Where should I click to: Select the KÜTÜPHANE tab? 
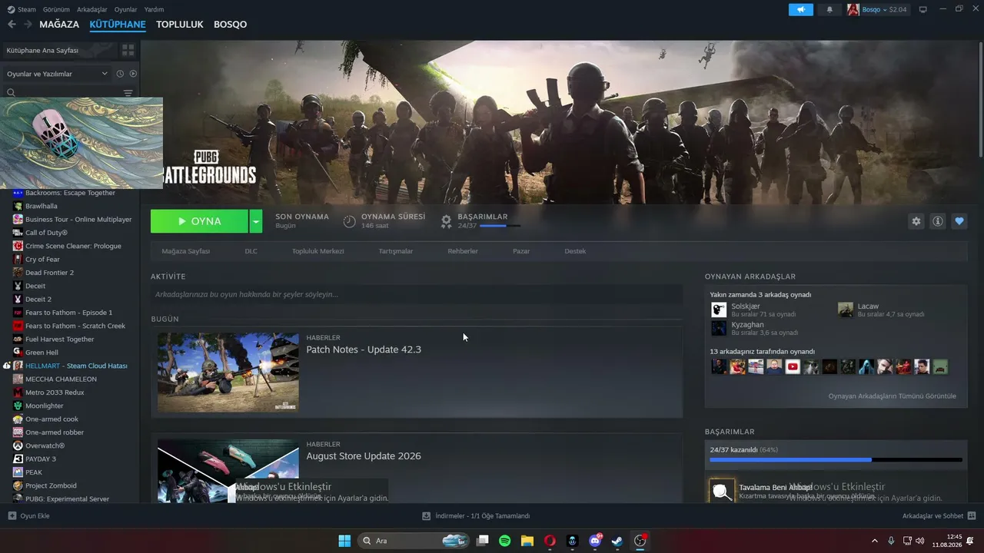[x=118, y=25]
